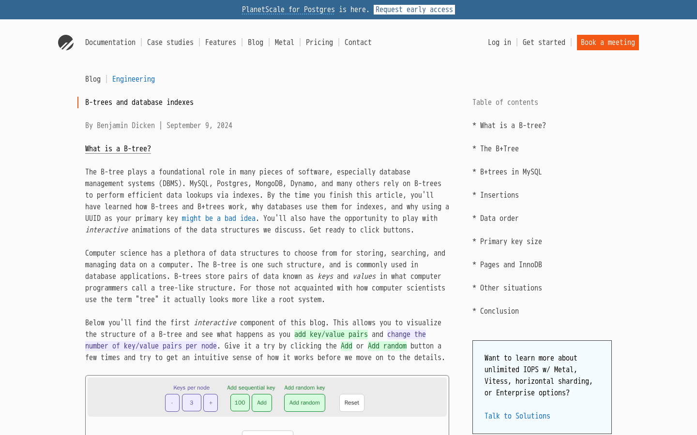Open Get started
This screenshot has width=697, height=435.
click(x=544, y=43)
